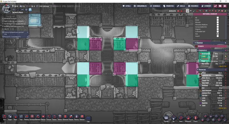The width and height of the screenshot is (229, 124).
Task: Switch to the Oxygen overlay icon
Action: coord(178,11)
